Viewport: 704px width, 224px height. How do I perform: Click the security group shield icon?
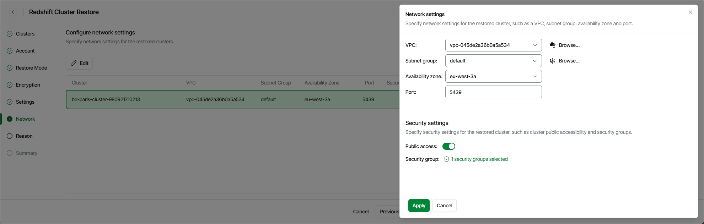tap(446, 159)
